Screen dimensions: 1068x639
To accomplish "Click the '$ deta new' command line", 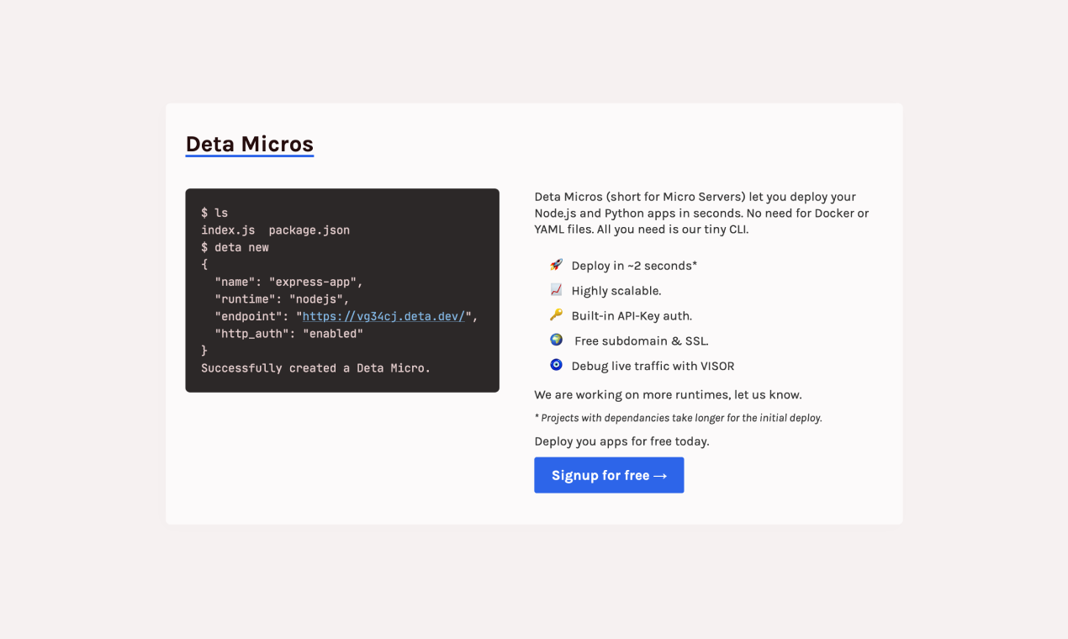I will tap(235, 247).
